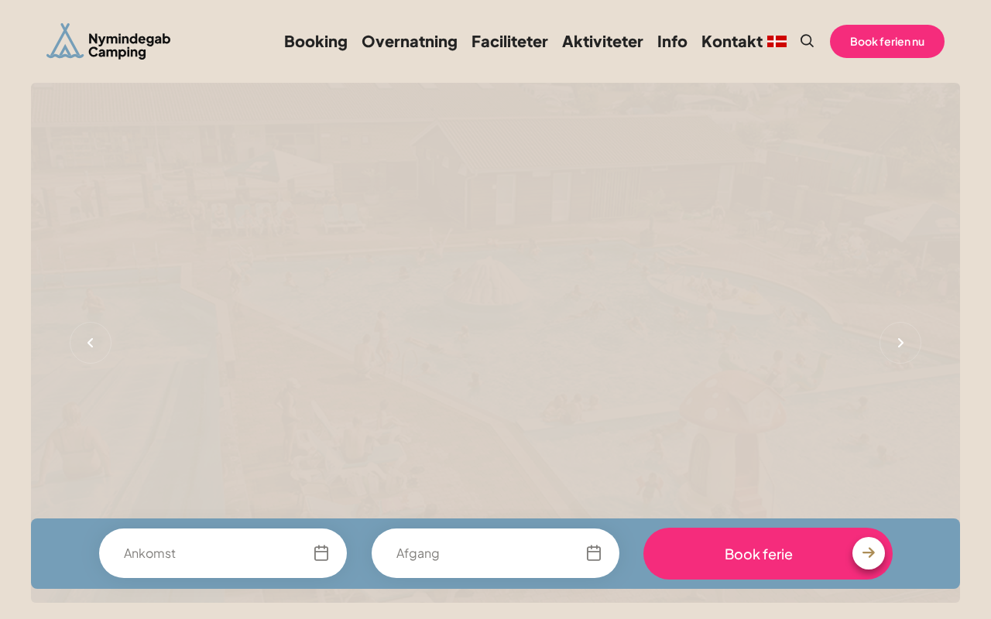Select the Afgang date field

click(x=495, y=553)
